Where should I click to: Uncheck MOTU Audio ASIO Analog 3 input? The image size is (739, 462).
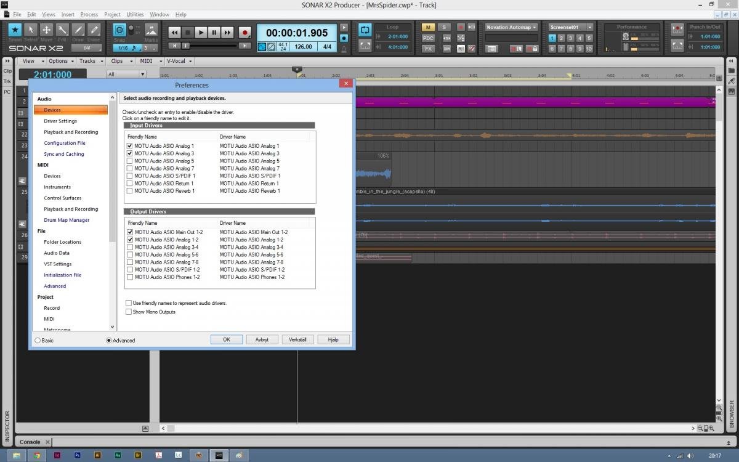click(x=129, y=153)
